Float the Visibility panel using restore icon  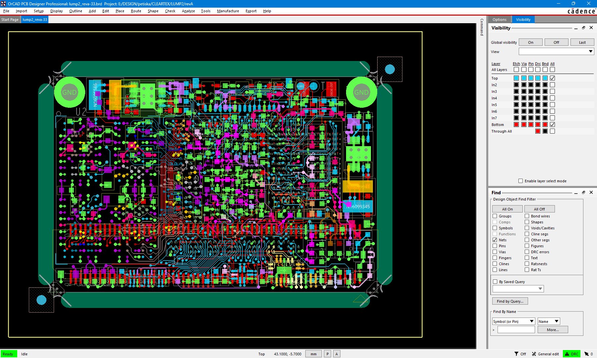pos(583,28)
